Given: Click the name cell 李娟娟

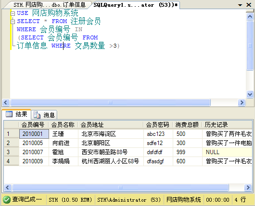Looking at the screenshot, I should click(x=64, y=161).
